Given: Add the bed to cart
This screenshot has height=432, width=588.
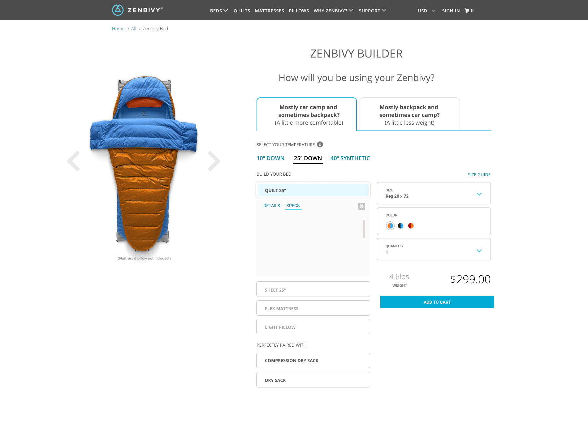Looking at the screenshot, I should (437, 302).
